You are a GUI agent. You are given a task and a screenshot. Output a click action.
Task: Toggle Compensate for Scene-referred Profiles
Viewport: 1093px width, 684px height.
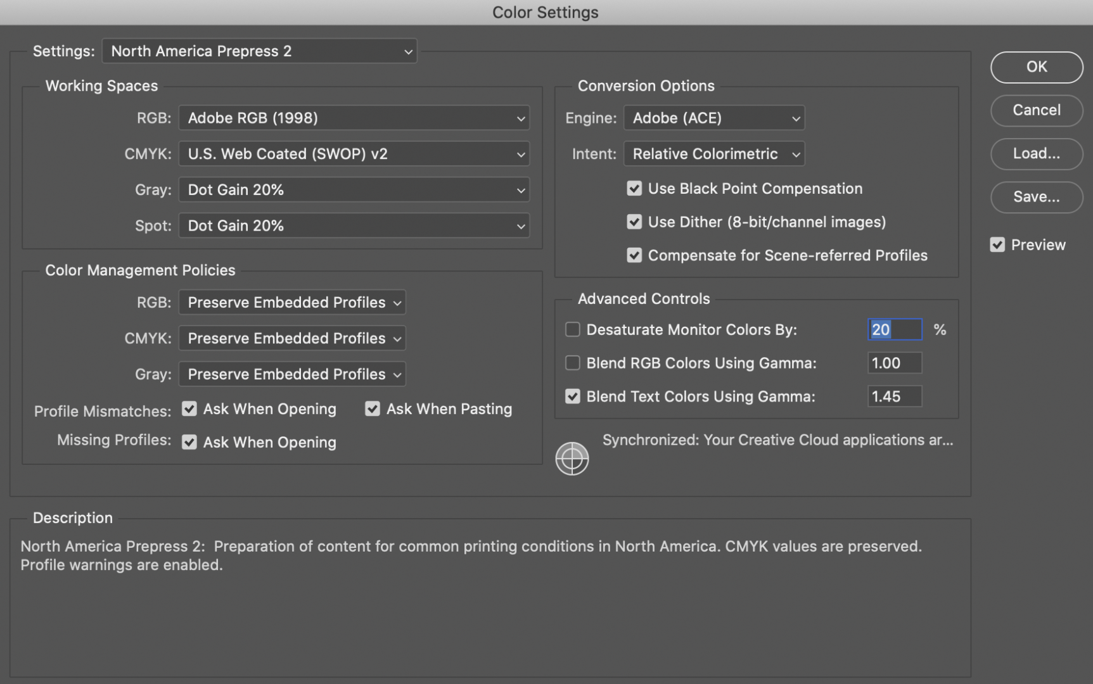634,256
